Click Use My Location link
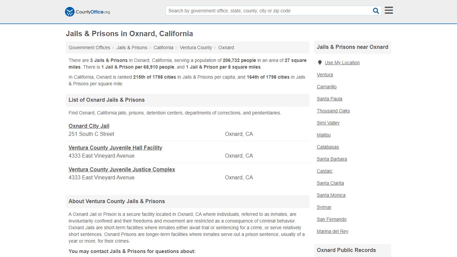The width and height of the screenshot is (457, 257). [x=342, y=63]
